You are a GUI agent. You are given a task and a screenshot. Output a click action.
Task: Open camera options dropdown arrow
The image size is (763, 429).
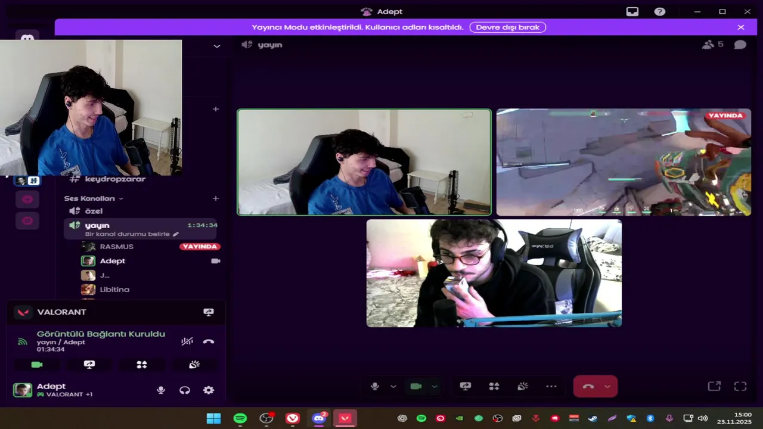435,386
